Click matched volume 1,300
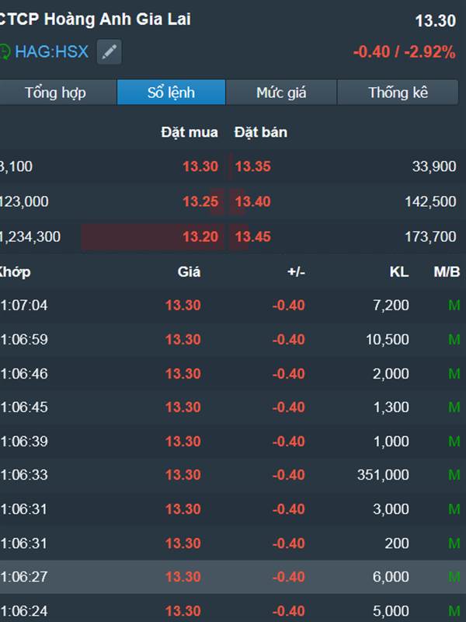 pyautogui.click(x=391, y=407)
